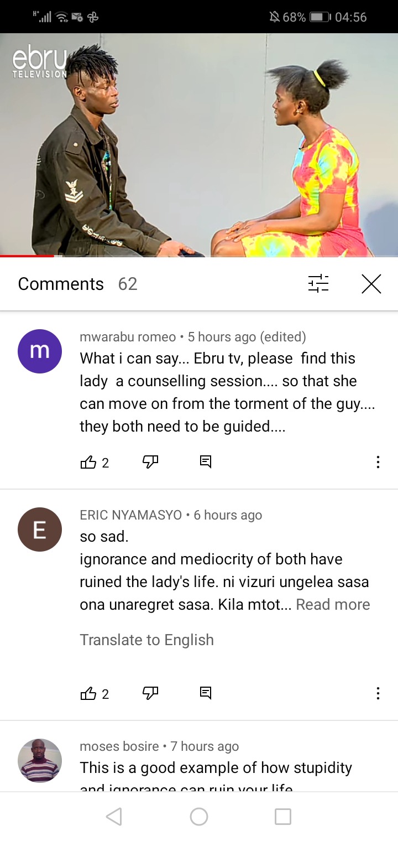The width and height of the screenshot is (398, 841).
Task: Open comment sort and filter options
Action: 318,284
